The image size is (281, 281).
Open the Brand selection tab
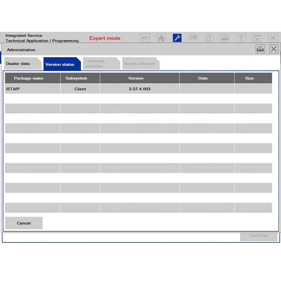pos(140,64)
